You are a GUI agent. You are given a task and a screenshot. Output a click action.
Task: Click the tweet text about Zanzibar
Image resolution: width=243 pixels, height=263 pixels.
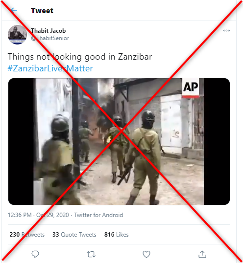pos(80,57)
